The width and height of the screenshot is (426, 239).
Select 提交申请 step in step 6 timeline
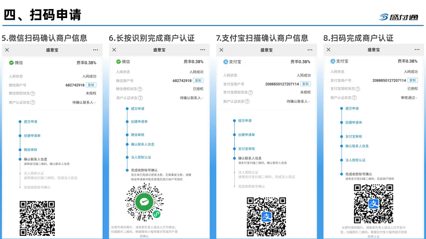coord(137,109)
